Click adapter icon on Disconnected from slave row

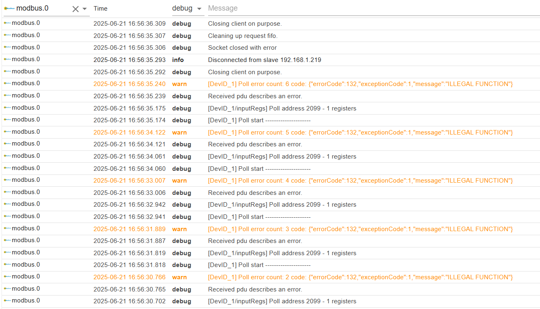[x=7, y=60]
